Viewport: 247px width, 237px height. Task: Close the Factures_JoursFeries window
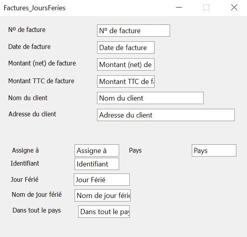click(x=234, y=7)
